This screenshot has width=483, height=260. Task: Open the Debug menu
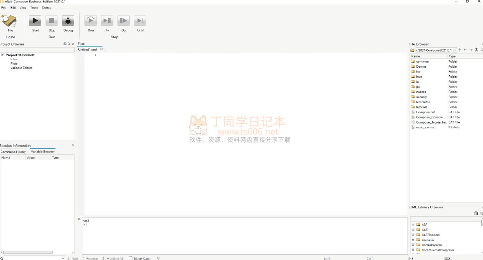pyautogui.click(x=47, y=7)
